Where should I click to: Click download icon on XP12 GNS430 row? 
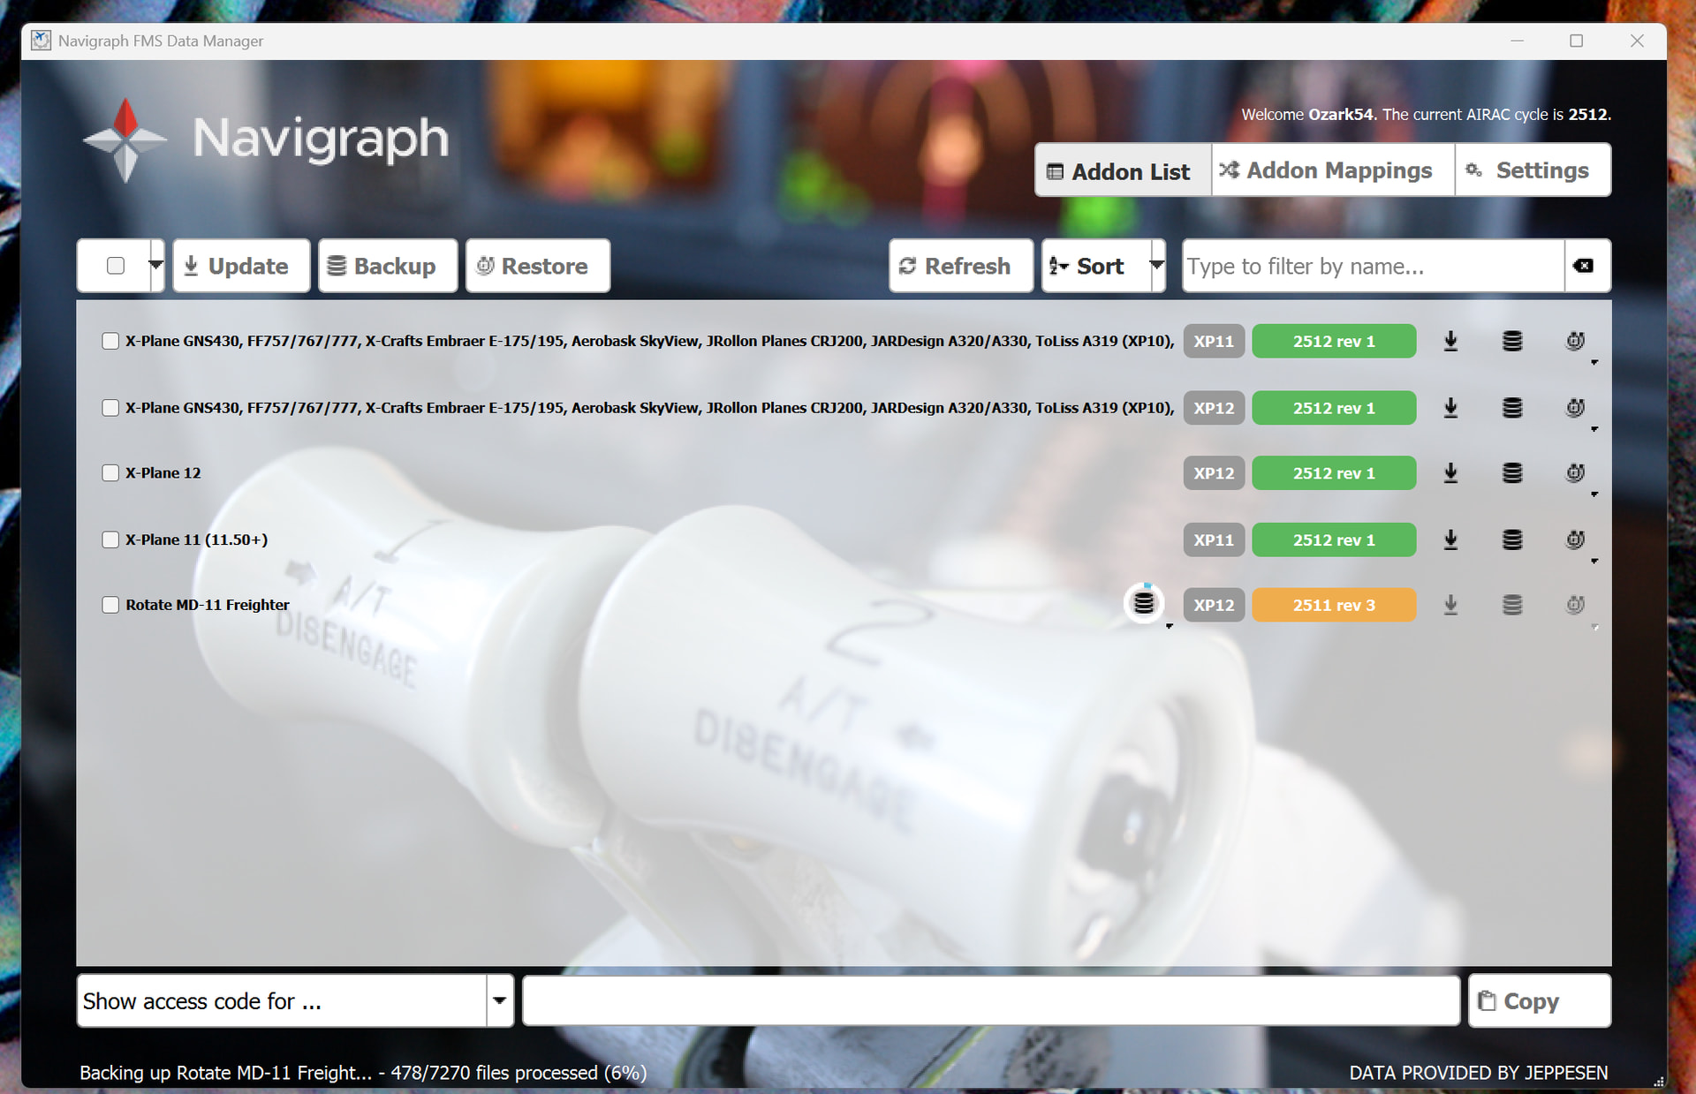point(1450,408)
